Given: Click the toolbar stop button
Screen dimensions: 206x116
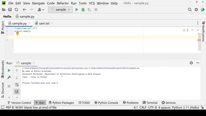Looking at the screenshot, I should tap(96, 10).
